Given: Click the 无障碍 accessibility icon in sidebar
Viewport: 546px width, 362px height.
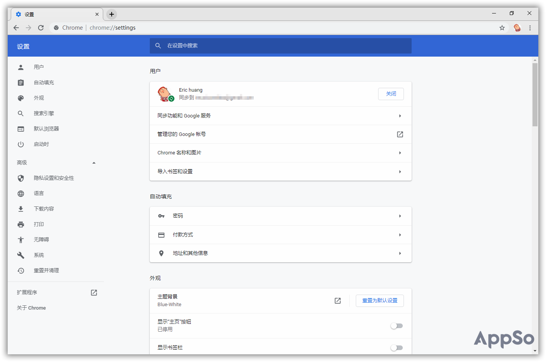Looking at the screenshot, I should pyautogui.click(x=21, y=240).
